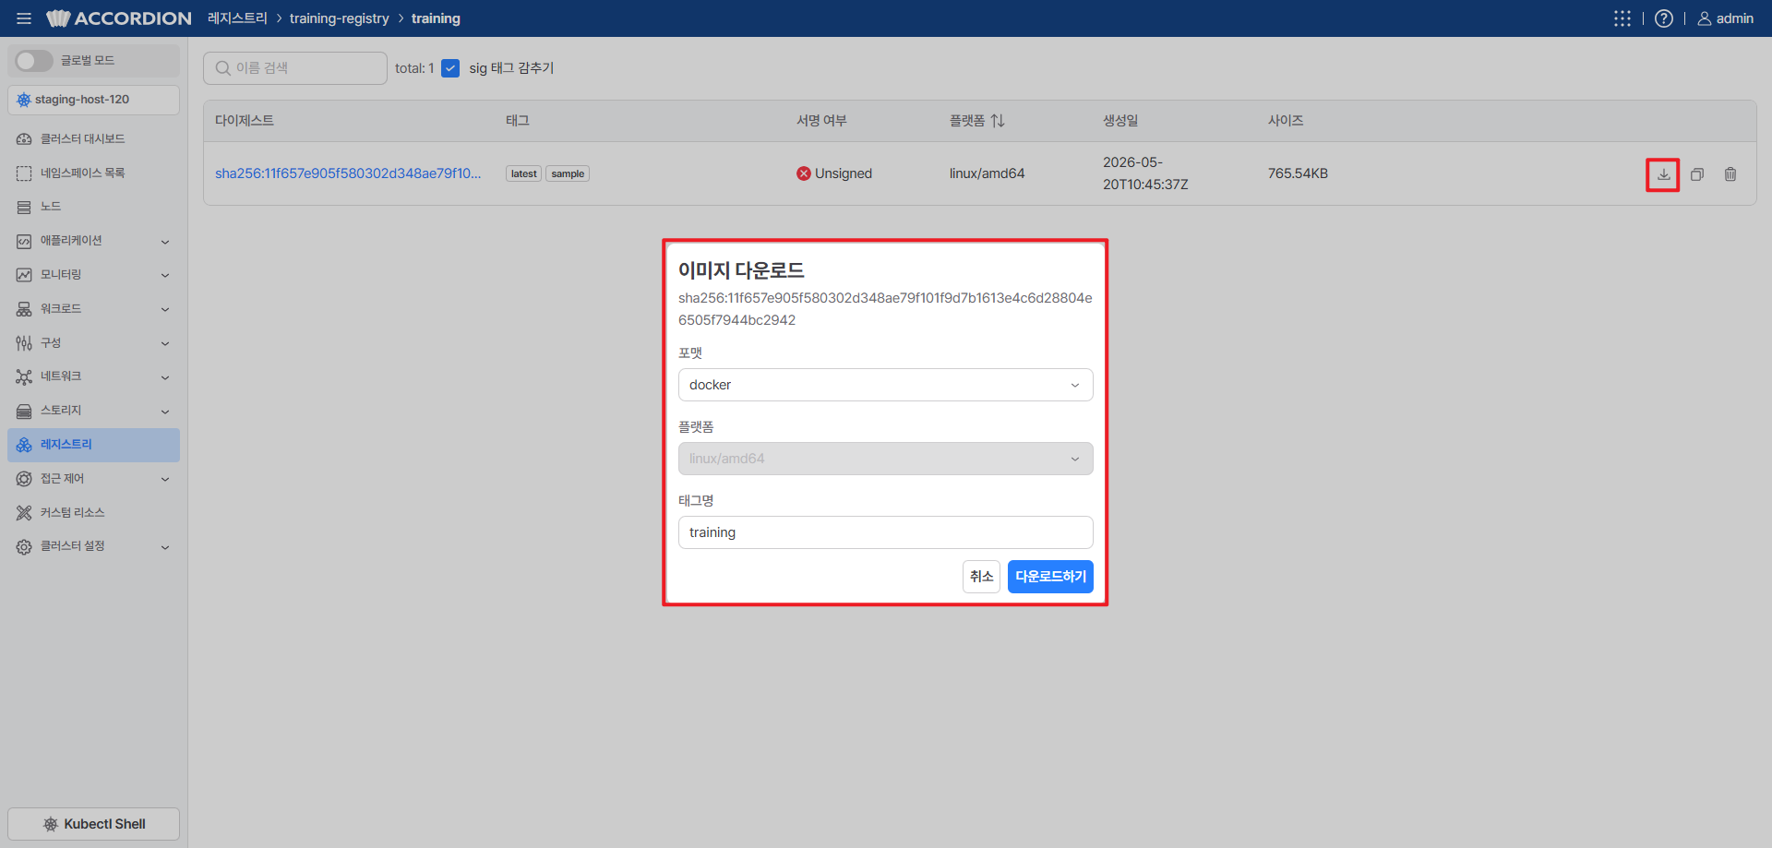Screen dimensions: 1772x848
Task: Open the sha256 digest link
Action: point(348,173)
